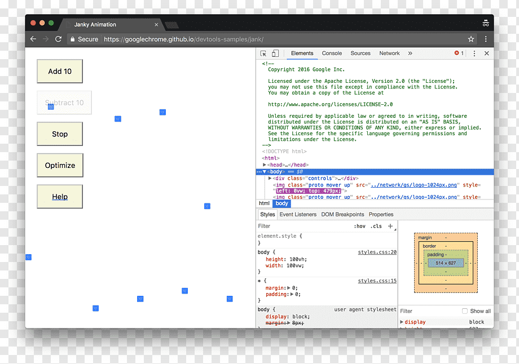Click the incognito icon in the title bar

pos(486,24)
